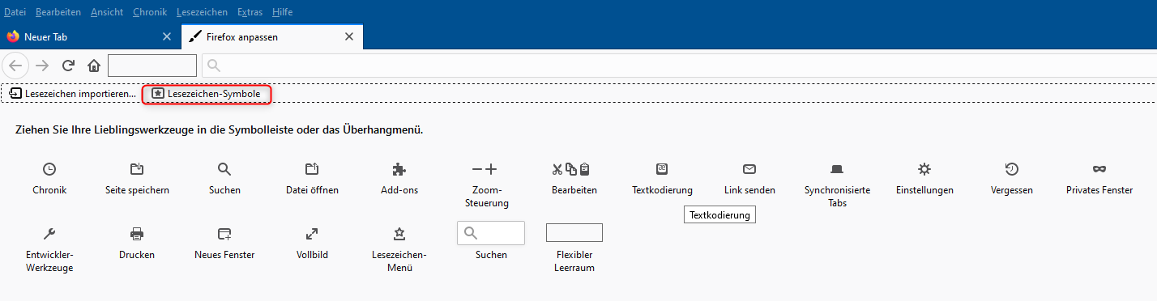Click the highlighted Lesezeichen-Symbole item

(x=207, y=94)
